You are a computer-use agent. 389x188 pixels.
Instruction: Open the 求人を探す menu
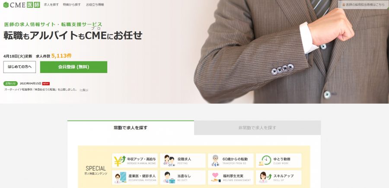pyautogui.click(x=51, y=5)
